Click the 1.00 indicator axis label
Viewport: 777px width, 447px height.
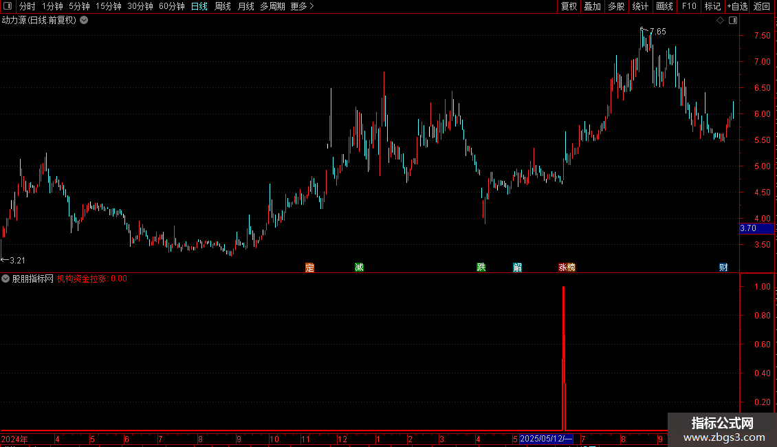tap(762, 287)
